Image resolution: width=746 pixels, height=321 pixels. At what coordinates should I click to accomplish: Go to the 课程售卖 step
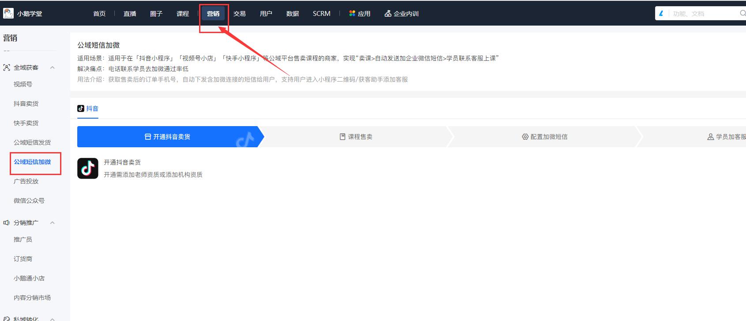point(356,137)
